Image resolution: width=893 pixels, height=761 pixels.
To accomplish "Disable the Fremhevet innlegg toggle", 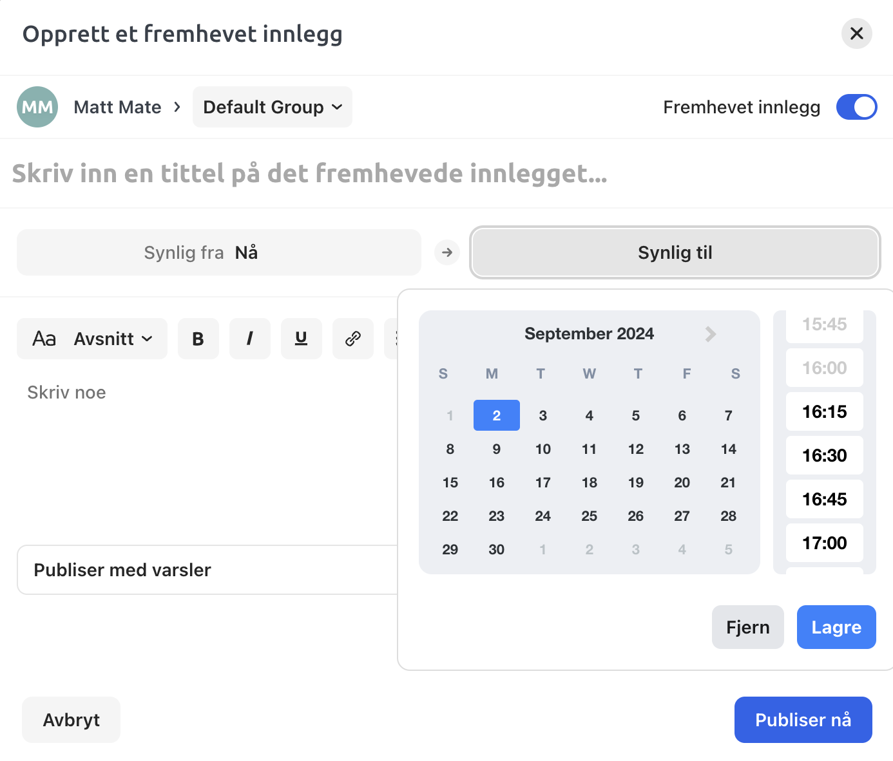I will point(856,107).
